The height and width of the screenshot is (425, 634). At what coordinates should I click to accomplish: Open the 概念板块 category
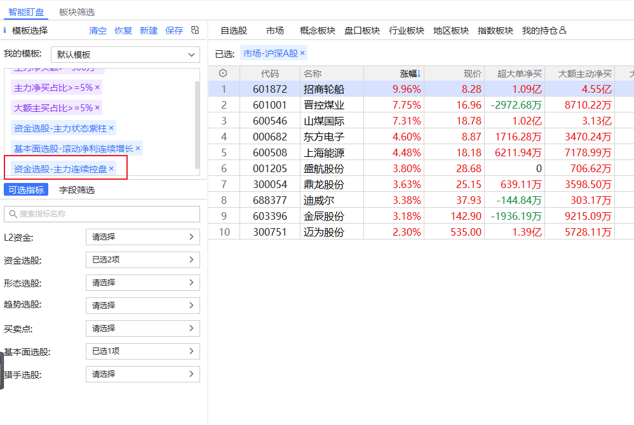coord(318,30)
